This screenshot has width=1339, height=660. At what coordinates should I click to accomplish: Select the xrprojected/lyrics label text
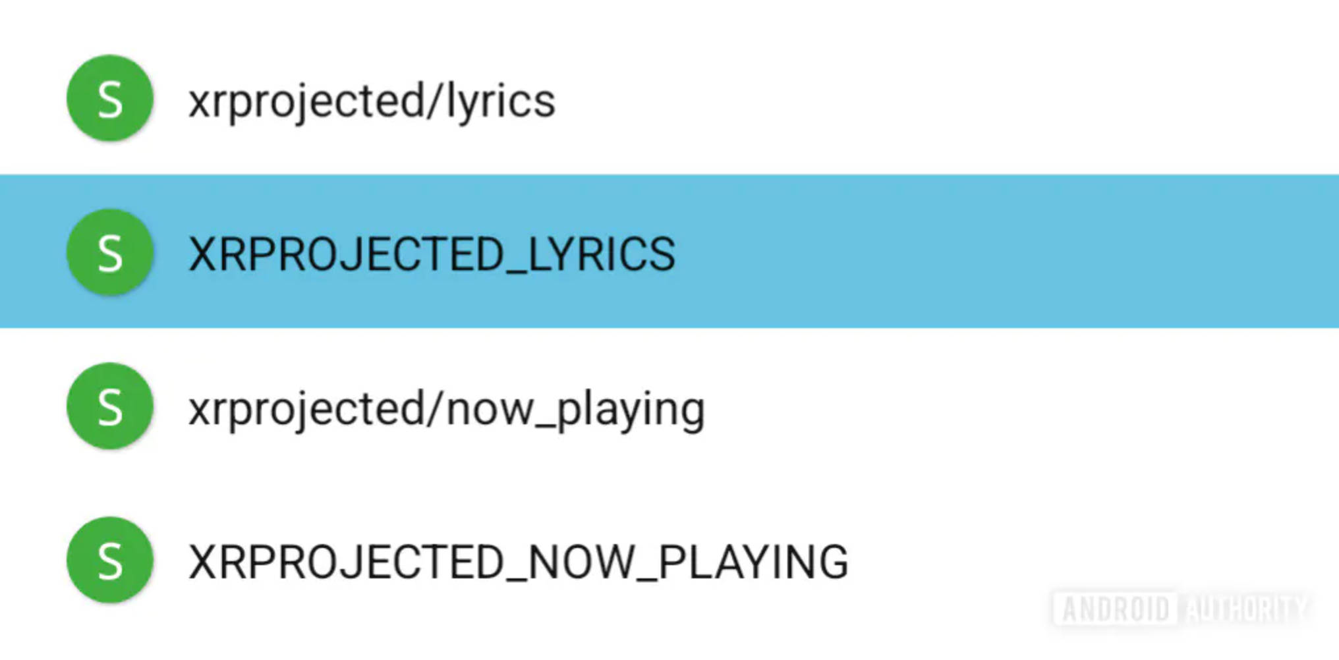pos(372,101)
